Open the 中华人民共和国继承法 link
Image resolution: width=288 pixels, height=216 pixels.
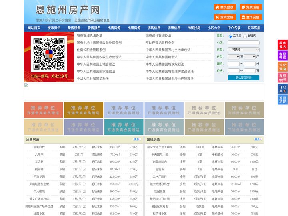pyautogui.click(x=162, y=57)
